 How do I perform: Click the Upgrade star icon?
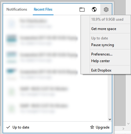pos(92,127)
